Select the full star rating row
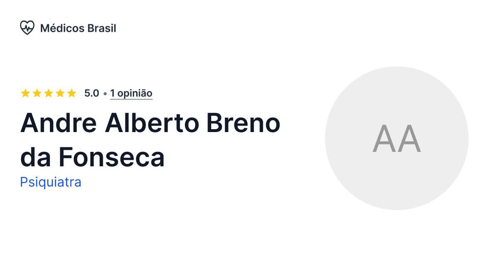This screenshot has height=260, width=495. coord(48,93)
